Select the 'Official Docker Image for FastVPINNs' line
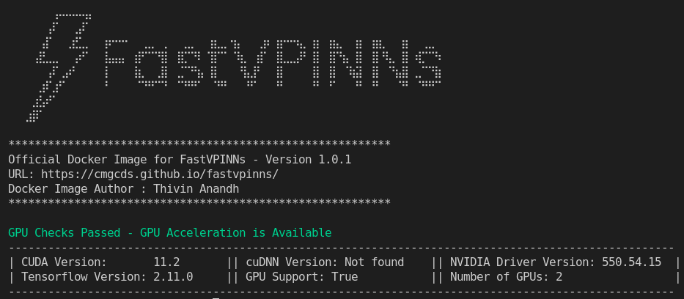Viewport: 684px width, 299px height. coord(180,160)
